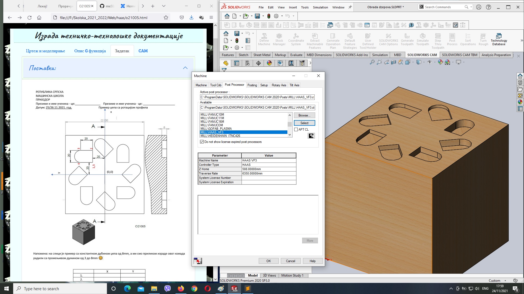Open Sublime Text from the taskbar
The width and height of the screenshot is (524, 294).
(248, 289)
